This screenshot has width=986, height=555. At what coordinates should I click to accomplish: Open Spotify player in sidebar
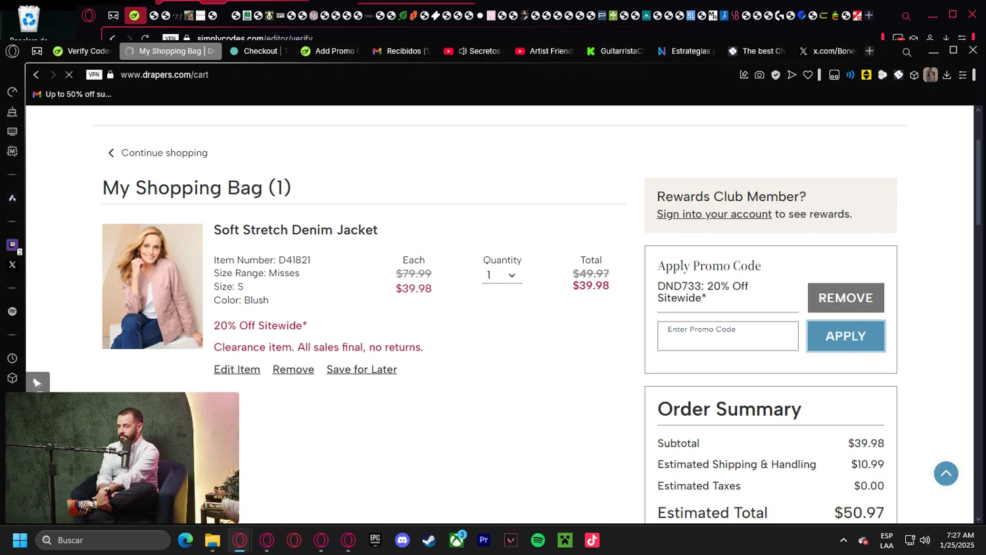click(12, 311)
